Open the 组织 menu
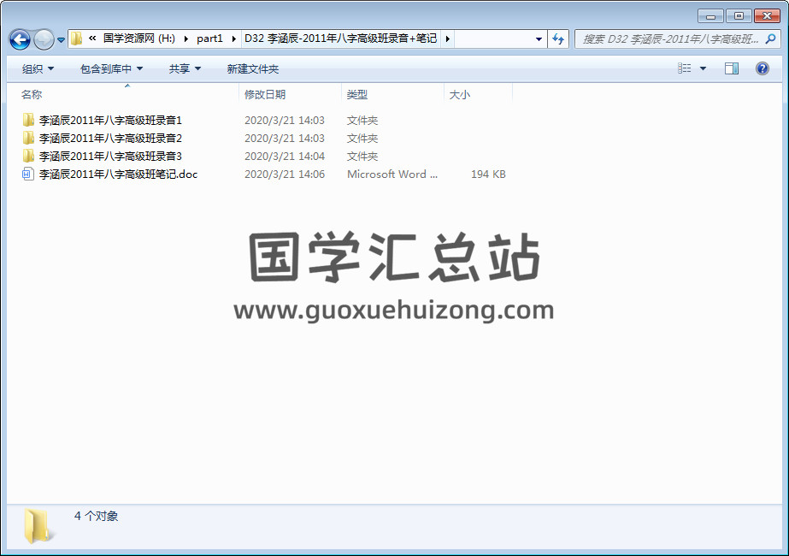The image size is (789, 556). pos(38,69)
